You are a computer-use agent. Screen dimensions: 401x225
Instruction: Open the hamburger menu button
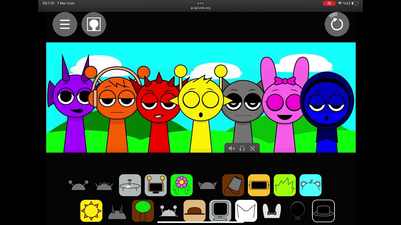(x=65, y=24)
